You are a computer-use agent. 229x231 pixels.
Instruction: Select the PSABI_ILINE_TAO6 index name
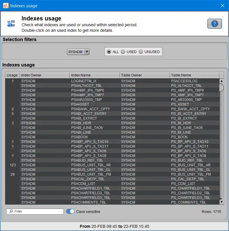click(x=87, y=127)
